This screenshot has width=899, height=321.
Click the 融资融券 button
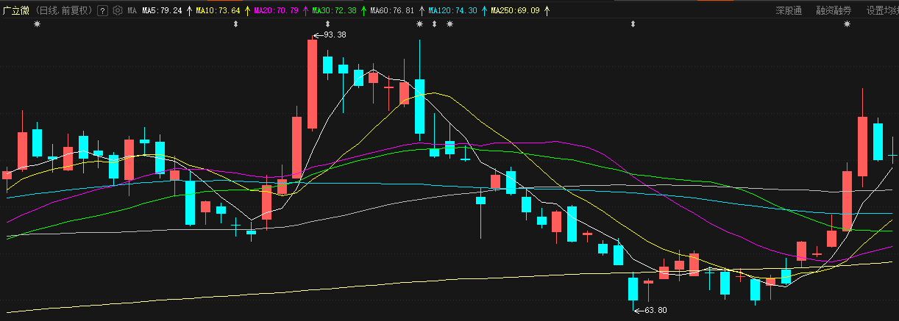834,10
